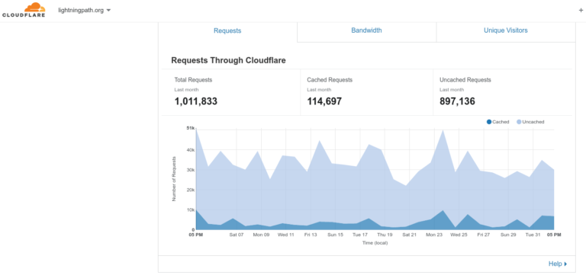
Task: Switch to the Requests tab
Action: click(x=227, y=30)
